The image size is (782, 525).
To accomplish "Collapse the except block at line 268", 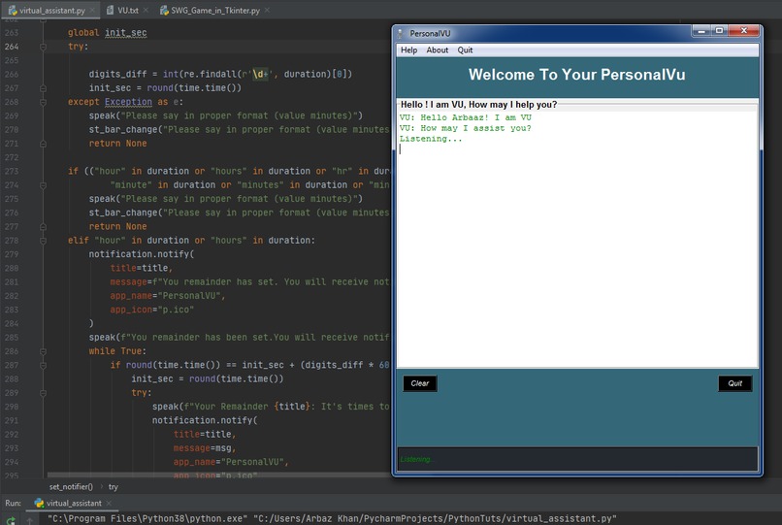I will (x=43, y=102).
